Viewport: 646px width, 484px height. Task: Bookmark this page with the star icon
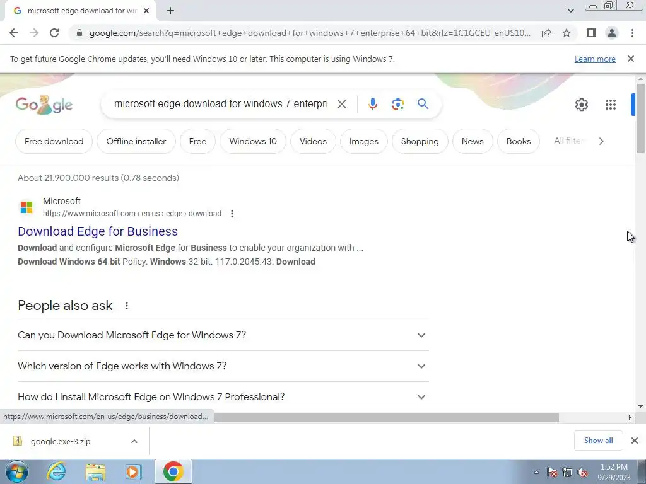567,33
